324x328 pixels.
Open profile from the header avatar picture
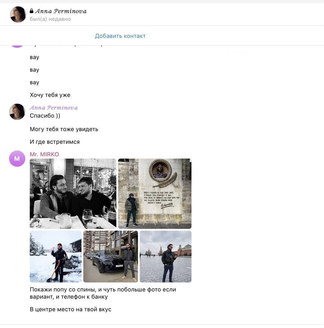coord(18,15)
